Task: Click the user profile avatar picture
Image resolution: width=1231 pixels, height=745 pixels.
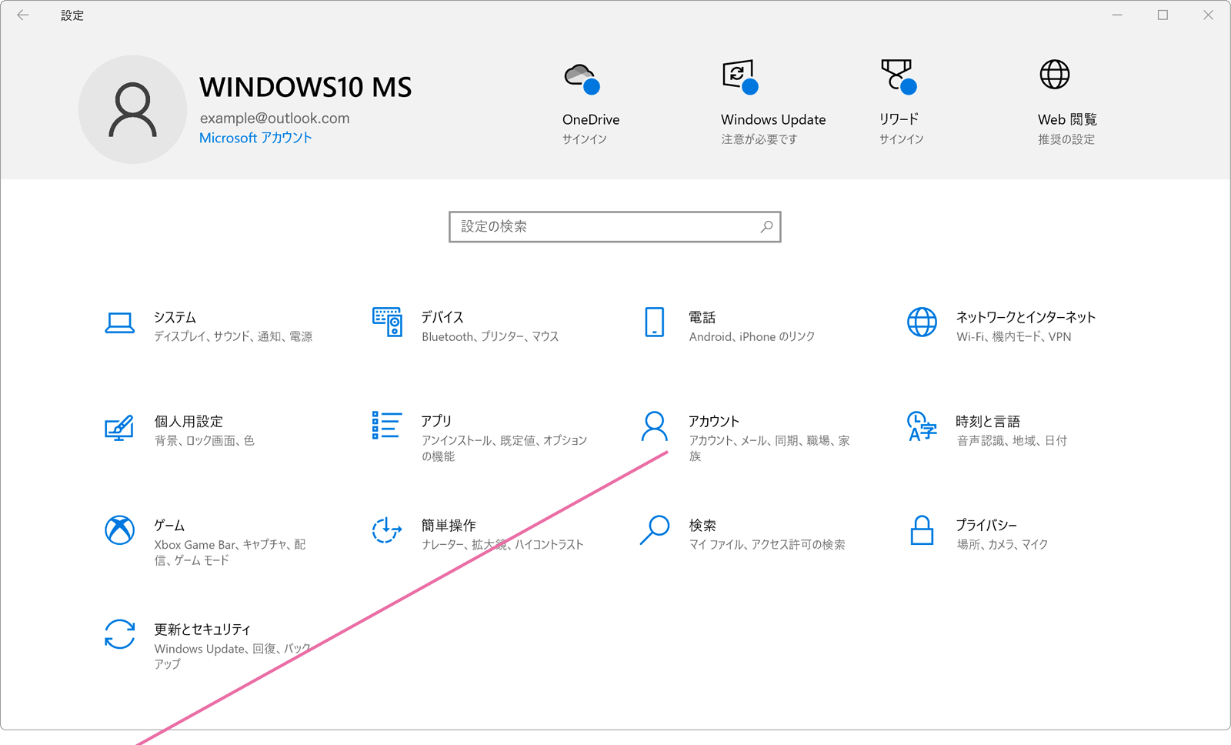Action: tap(132, 109)
